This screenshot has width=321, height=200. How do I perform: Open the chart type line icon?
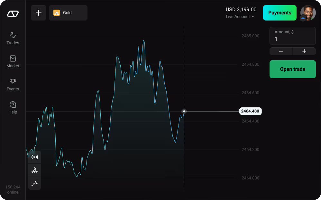[35, 183]
